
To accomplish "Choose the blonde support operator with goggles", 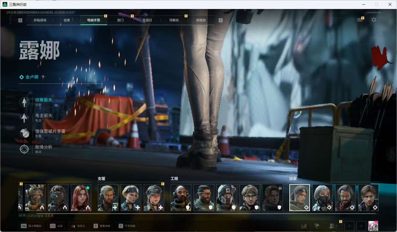I will pos(131,197).
